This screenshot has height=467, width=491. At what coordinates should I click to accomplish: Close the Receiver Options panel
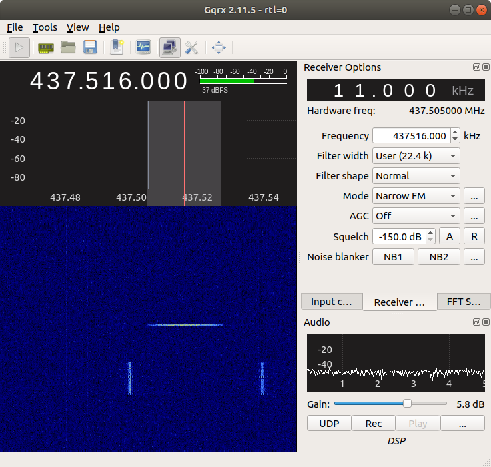(x=486, y=67)
